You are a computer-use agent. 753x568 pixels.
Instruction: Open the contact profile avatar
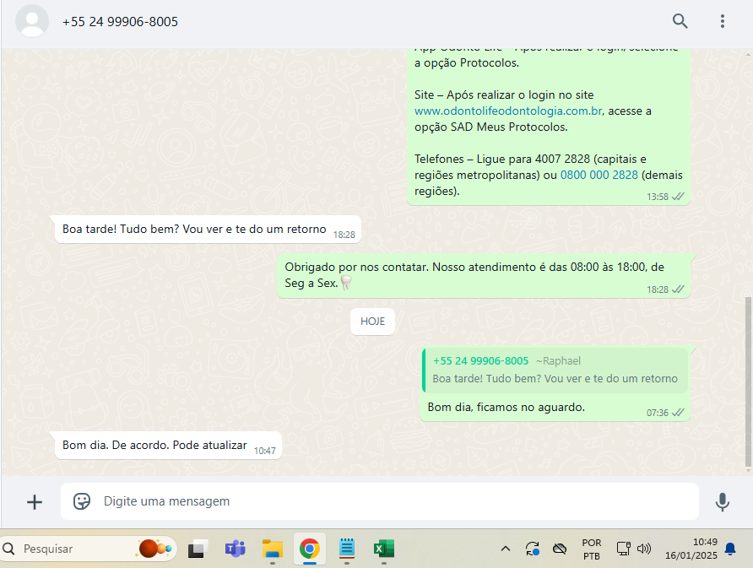tap(32, 21)
